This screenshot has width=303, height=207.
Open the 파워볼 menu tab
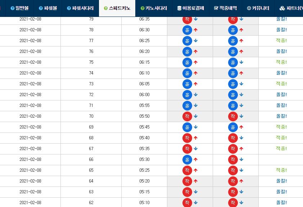pyautogui.click(x=48, y=8)
